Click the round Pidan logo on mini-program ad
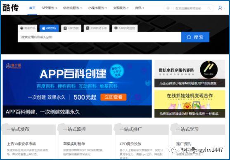 pos(209,69)
